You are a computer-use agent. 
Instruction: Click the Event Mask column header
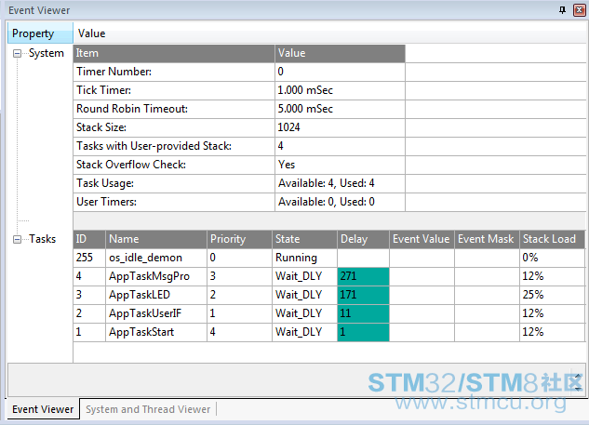[x=487, y=239]
